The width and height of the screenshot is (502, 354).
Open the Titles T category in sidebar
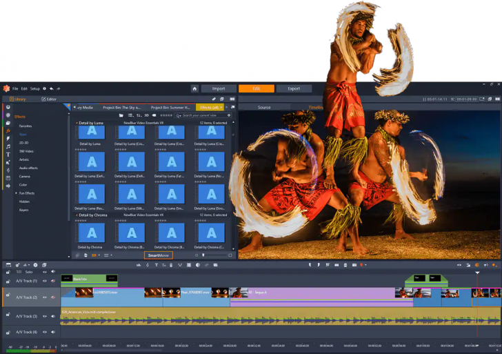click(8, 155)
